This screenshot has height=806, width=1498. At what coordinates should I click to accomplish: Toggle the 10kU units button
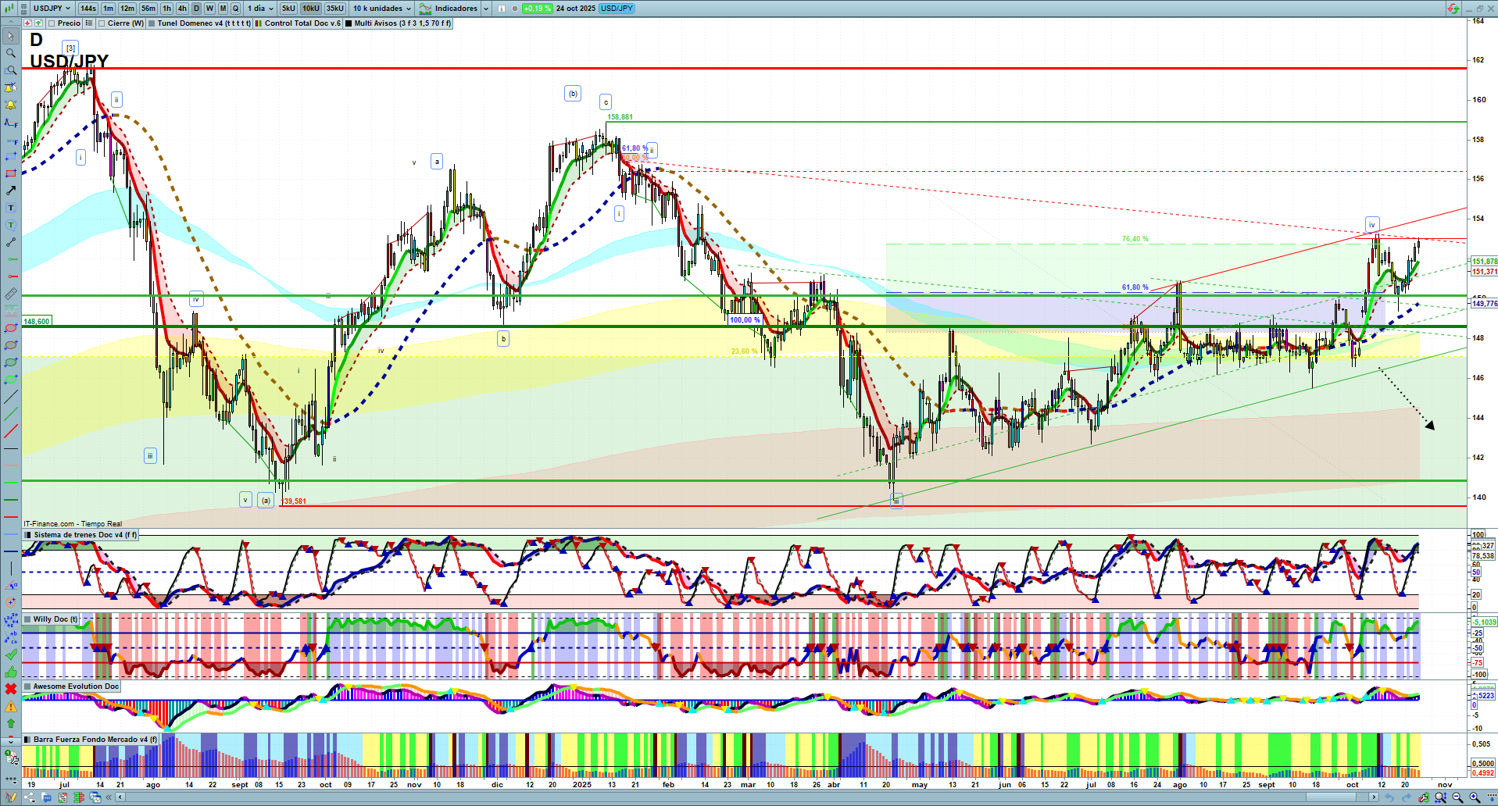point(311,9)
